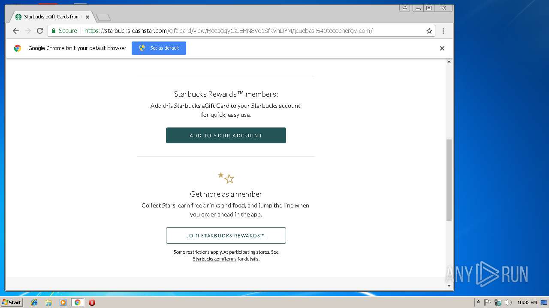Click the Chrome user profile icon
Viewport: 549px width, 308px height.
[404, 8]
